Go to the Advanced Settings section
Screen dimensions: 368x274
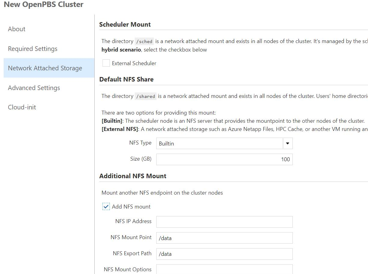pos(34,88)
